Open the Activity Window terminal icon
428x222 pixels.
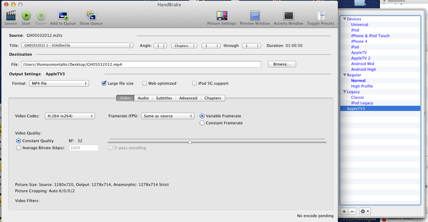(x=288, y=16)
